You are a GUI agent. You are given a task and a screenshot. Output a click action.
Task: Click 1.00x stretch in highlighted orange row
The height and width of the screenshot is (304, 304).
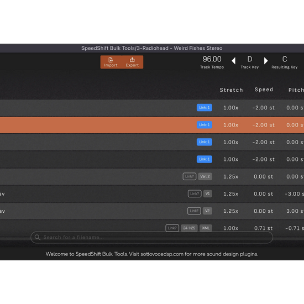[x=230, y=125]
